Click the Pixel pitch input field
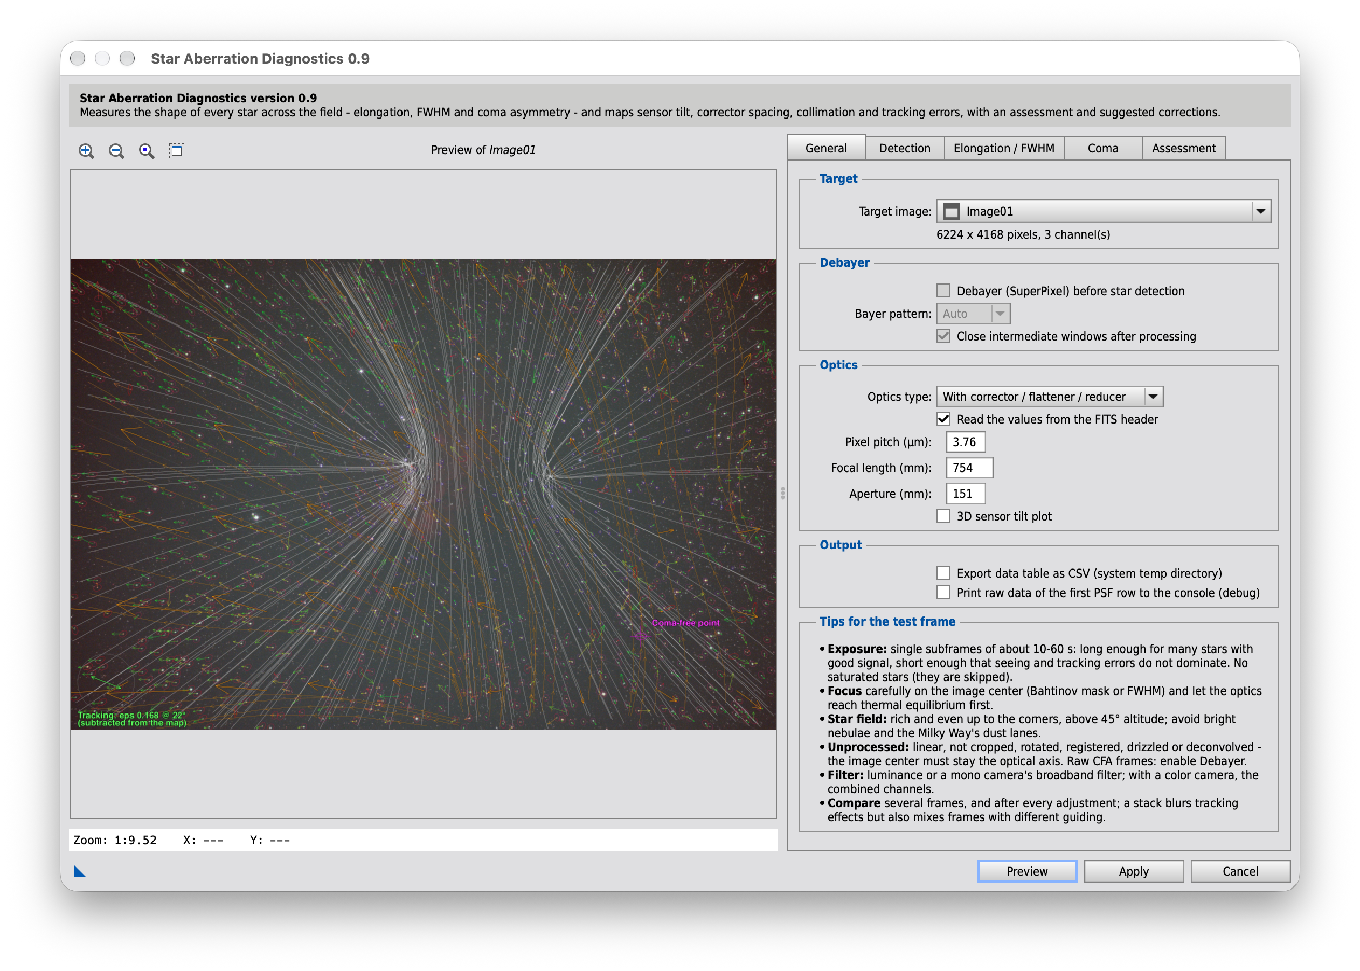This screenshot has height=971, width=1360. click(966, 442)
